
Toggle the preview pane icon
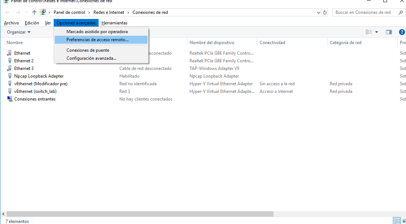(388, 32)
